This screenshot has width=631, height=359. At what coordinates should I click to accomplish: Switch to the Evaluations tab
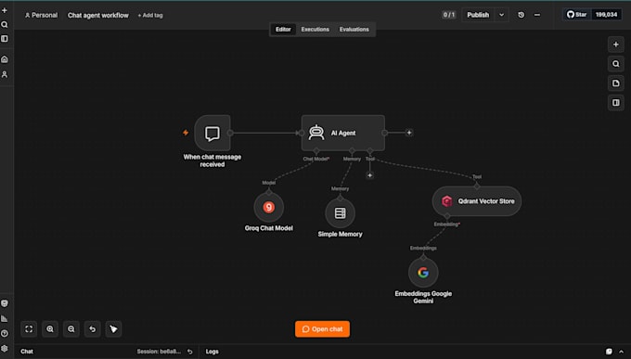[354, 30]
